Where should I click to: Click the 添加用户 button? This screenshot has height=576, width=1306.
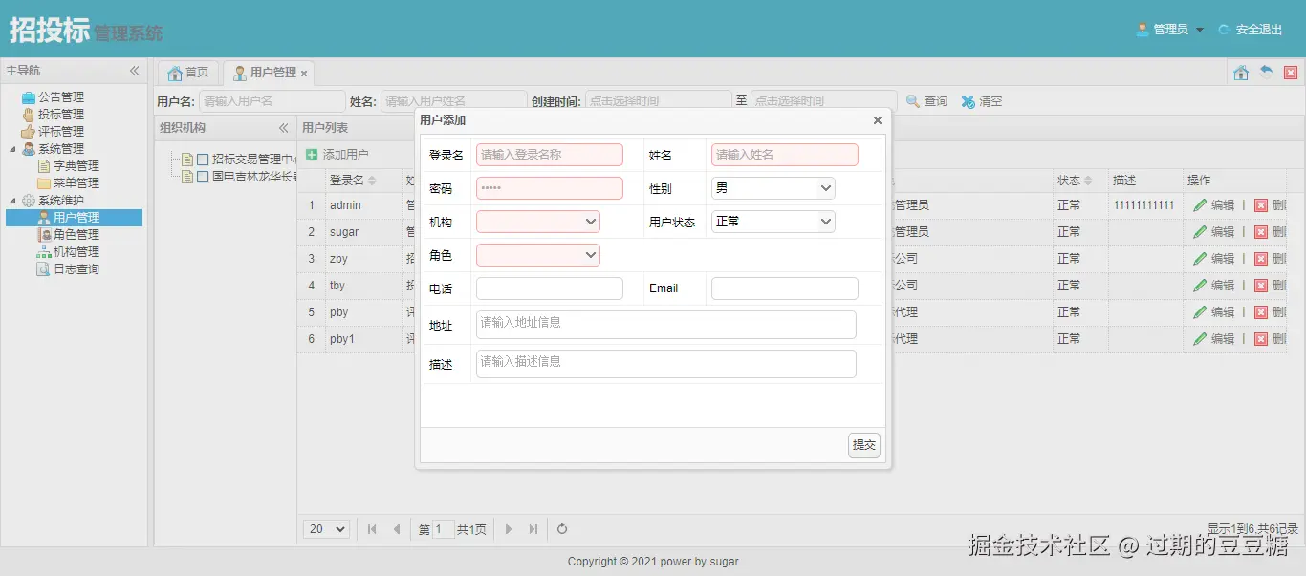coord(337,155)
